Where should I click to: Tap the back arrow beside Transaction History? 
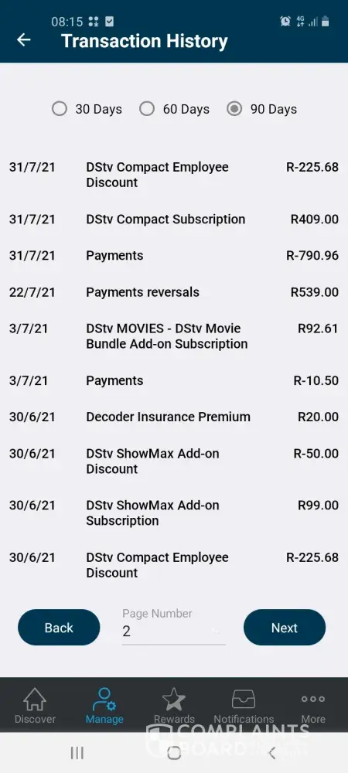click(x=24, y=40)
